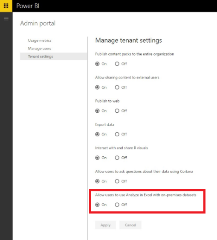Turn Off Publish content packs to organization
This screenshot has height=240, width=217.
click(117, 64)
